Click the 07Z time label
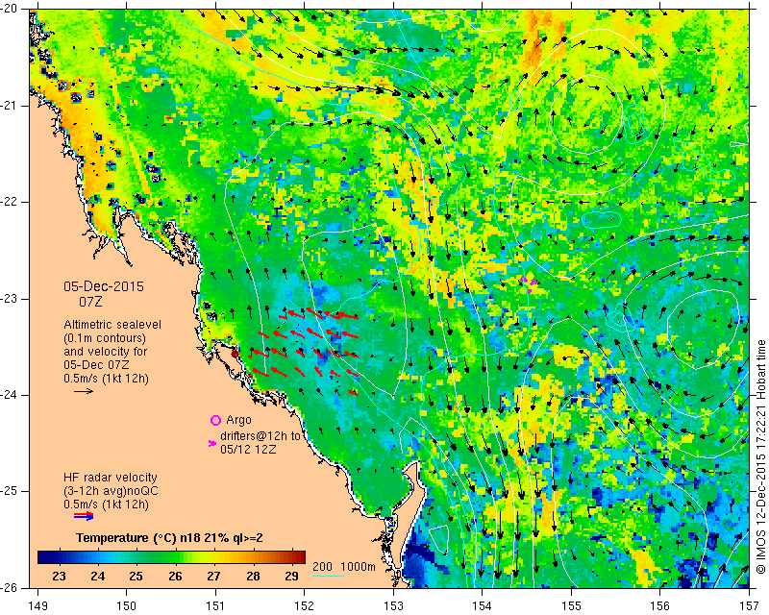 click(90, 302)
